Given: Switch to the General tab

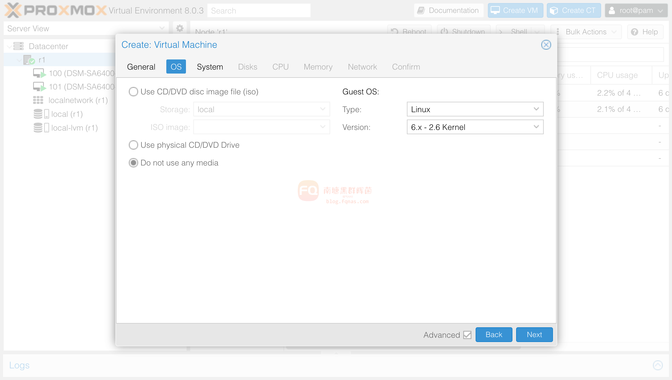Looking at the screenshot, I should [x=141, y=67].
